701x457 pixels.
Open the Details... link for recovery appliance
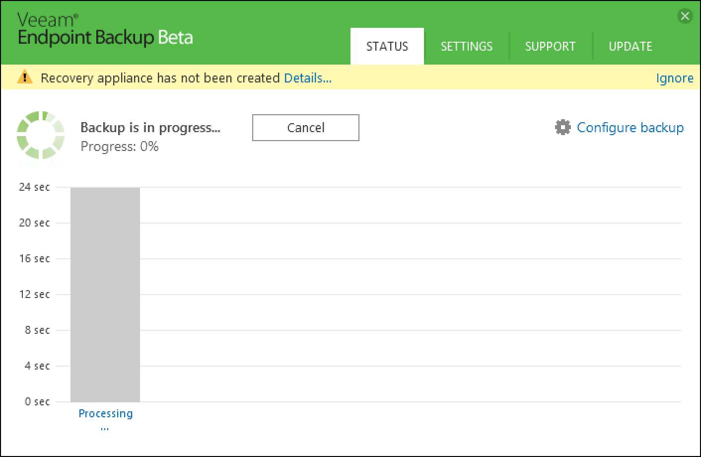click(x=308, y=78)
